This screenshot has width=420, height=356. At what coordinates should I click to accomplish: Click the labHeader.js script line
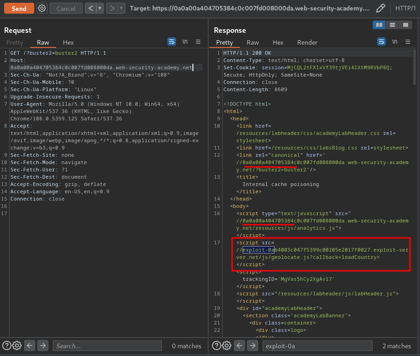(x=317, y=294)
